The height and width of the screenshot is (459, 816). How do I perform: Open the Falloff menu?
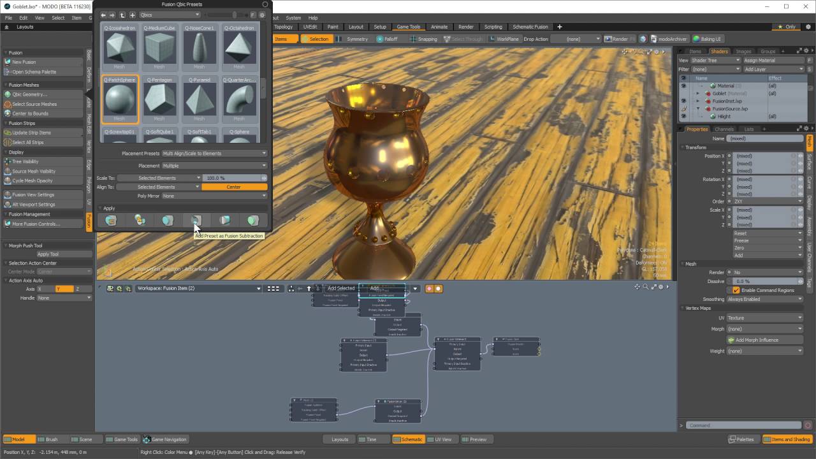[387, 39]
